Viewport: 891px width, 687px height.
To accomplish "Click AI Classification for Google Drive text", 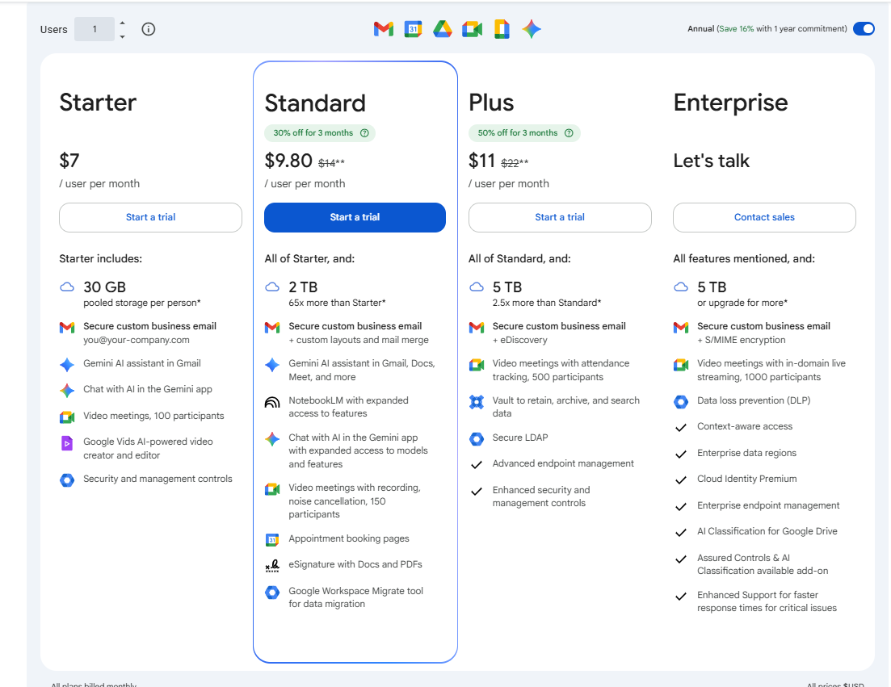I will tap(767, 531).
